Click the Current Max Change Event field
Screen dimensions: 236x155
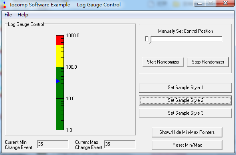pyautogui.click(x=120, y=144)
